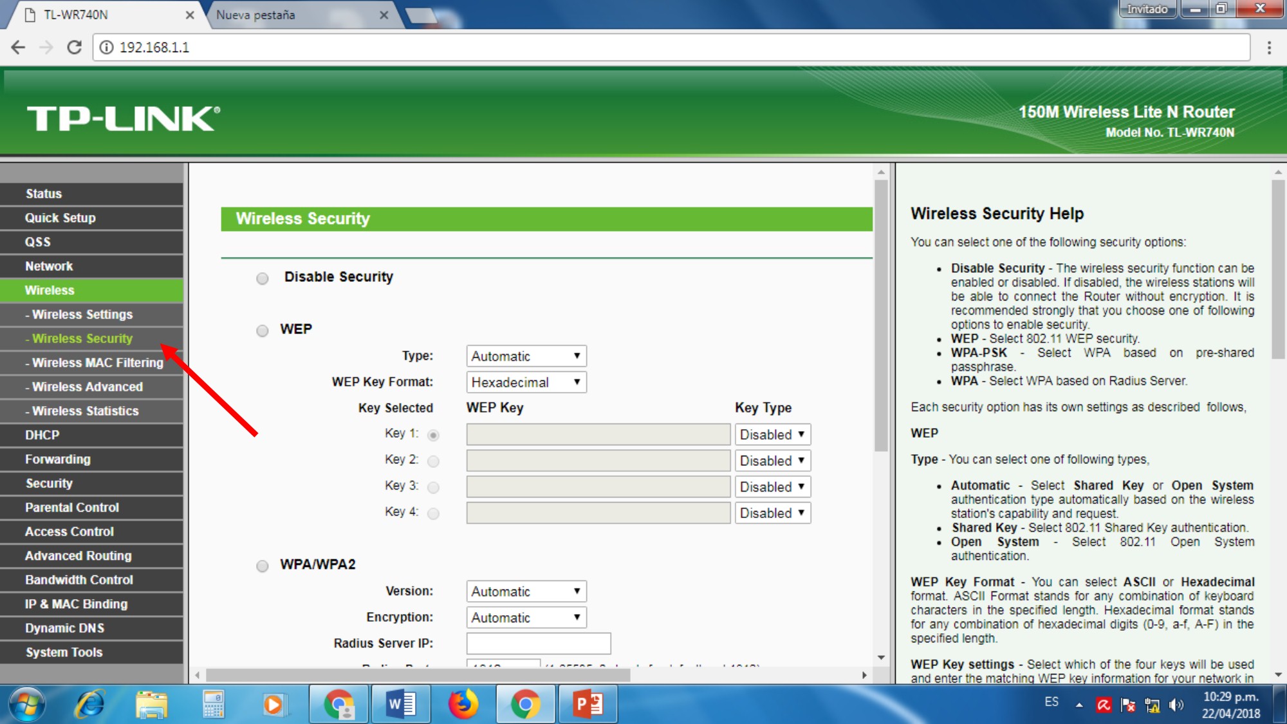Click the browser back arrow

18,47
